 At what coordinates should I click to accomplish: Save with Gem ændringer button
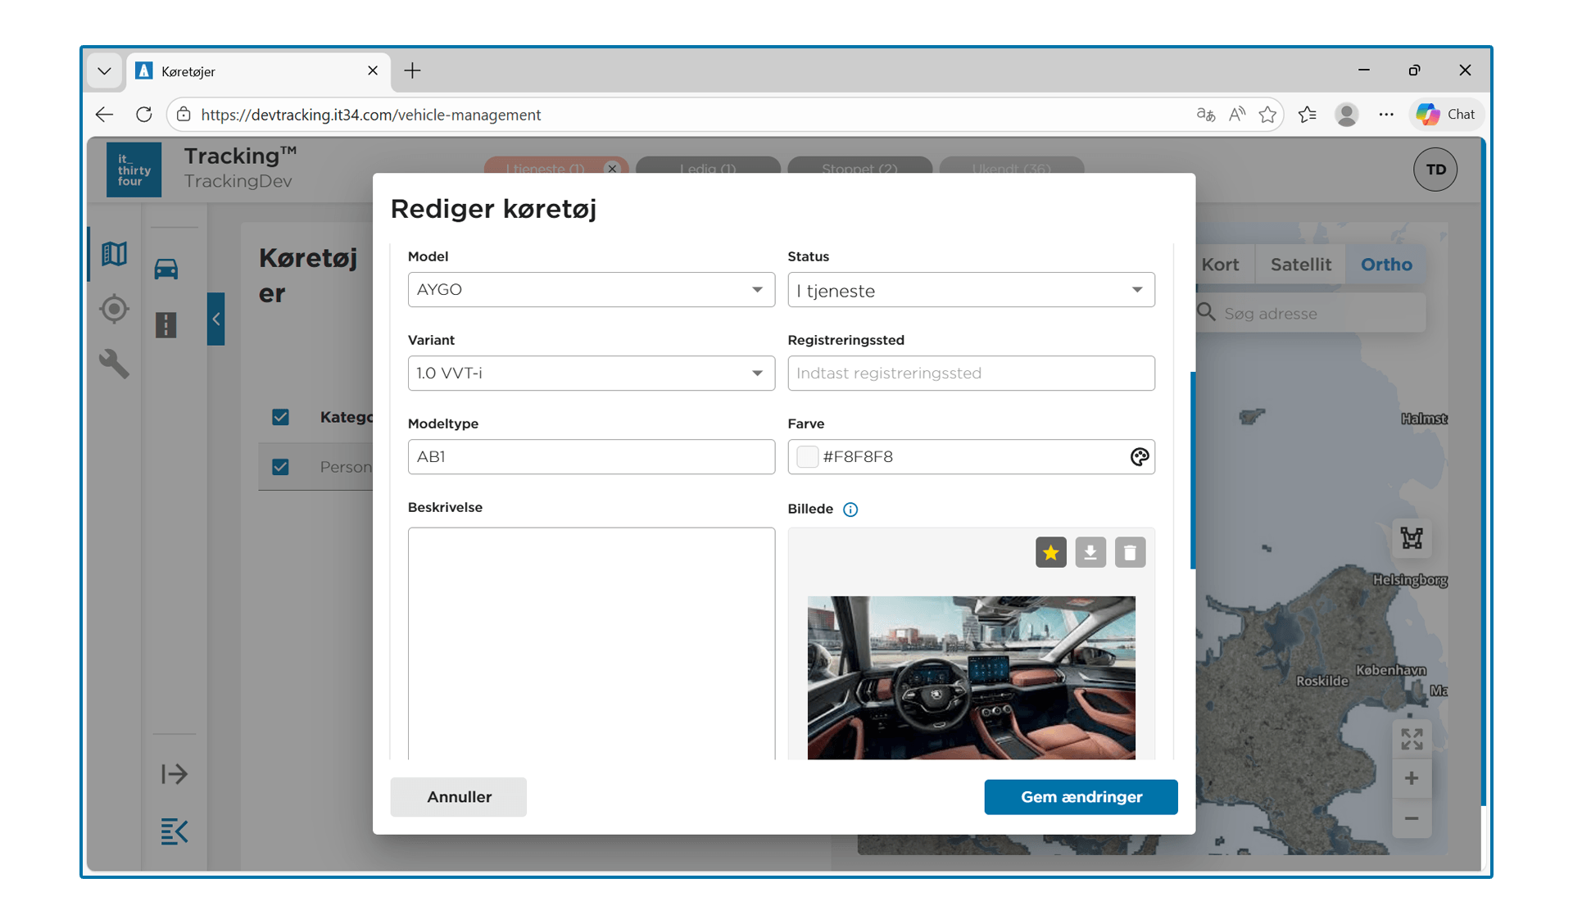tap(1081, 797)
